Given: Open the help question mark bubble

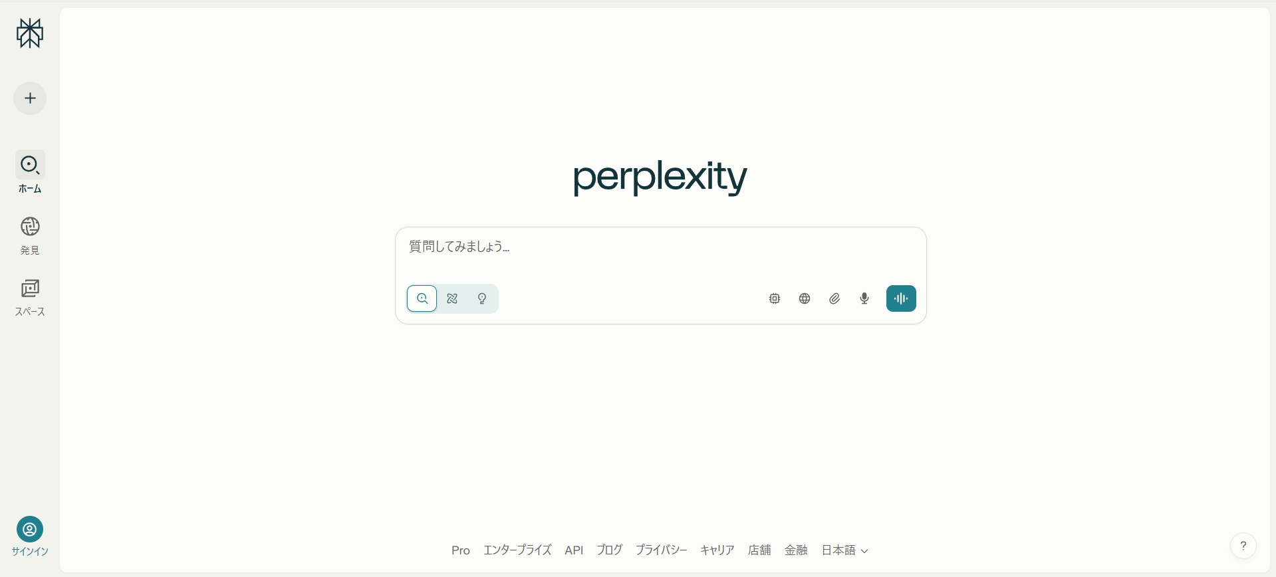Looking at the screenshot, I should (1243, 545).
